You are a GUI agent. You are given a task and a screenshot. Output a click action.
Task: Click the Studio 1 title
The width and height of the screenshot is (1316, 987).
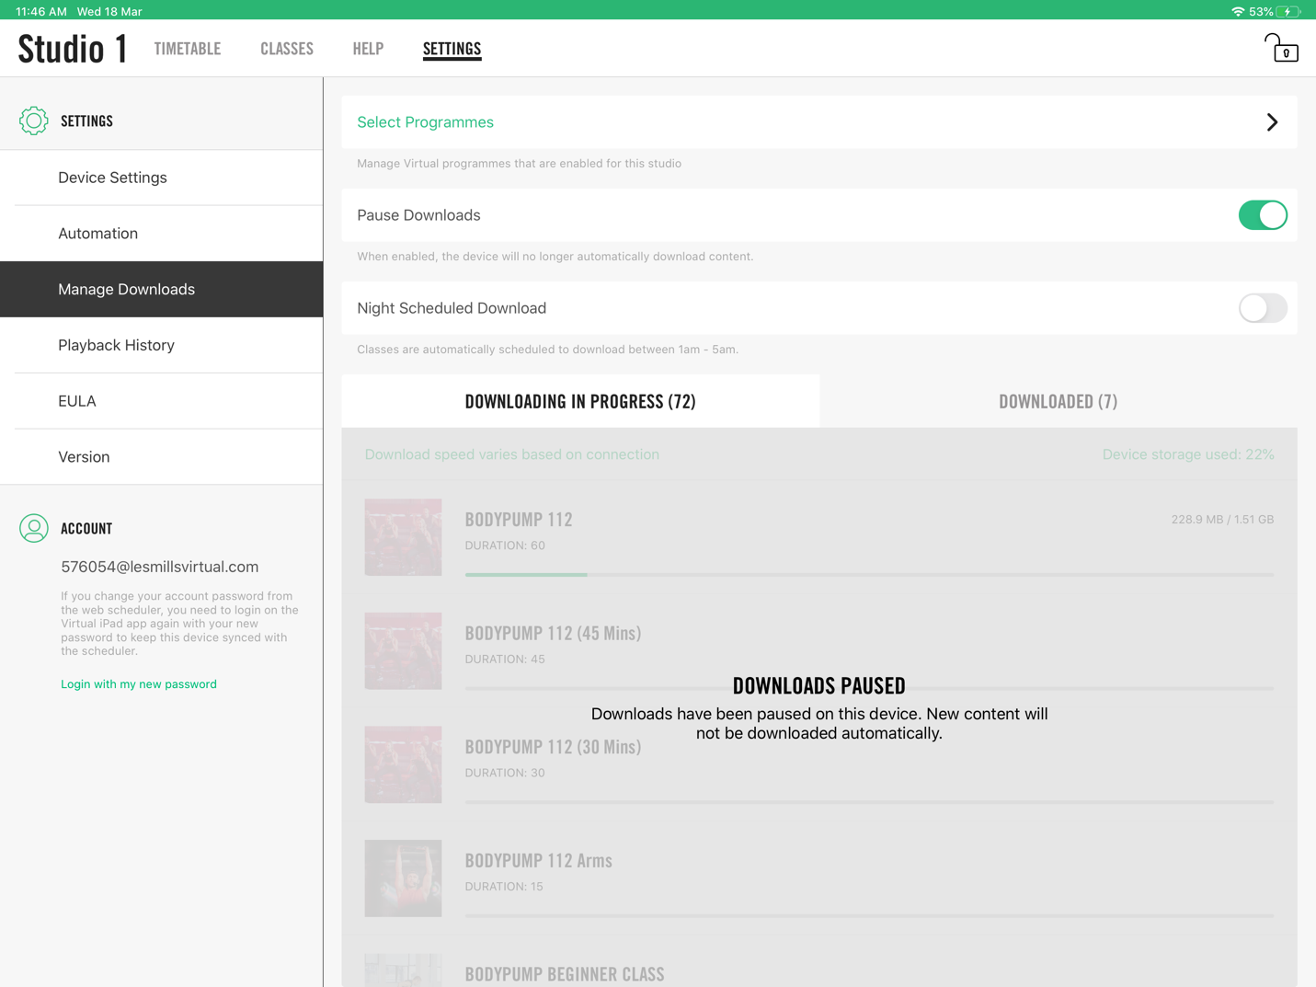pyautogui.click(x=73, y=49)
